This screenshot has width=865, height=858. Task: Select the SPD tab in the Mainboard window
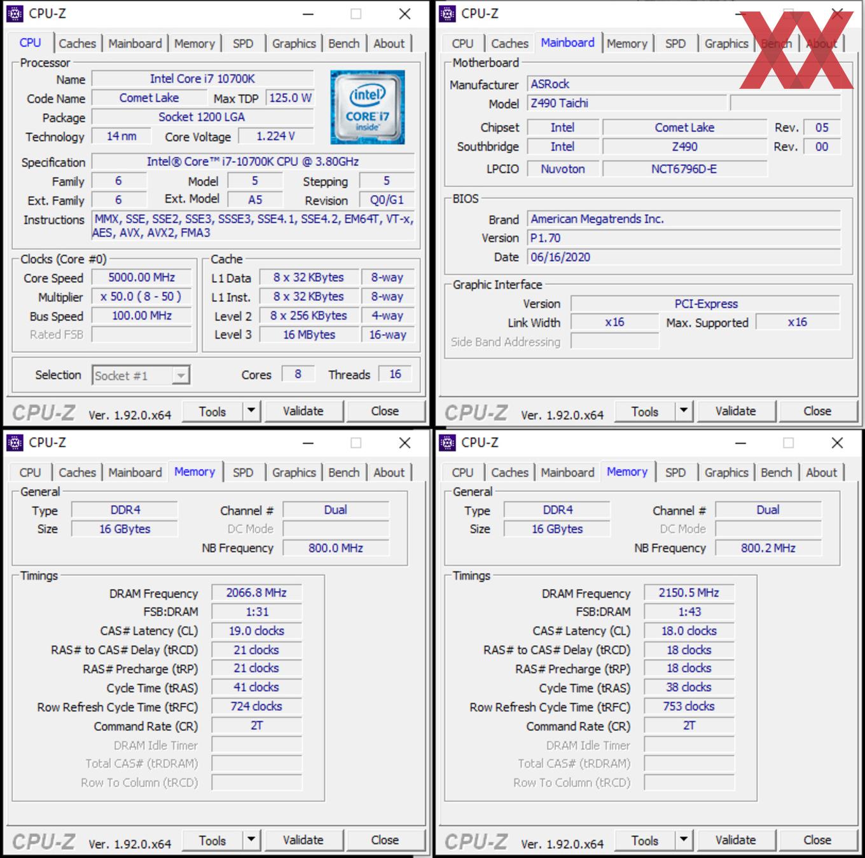[x=675, y=43]
